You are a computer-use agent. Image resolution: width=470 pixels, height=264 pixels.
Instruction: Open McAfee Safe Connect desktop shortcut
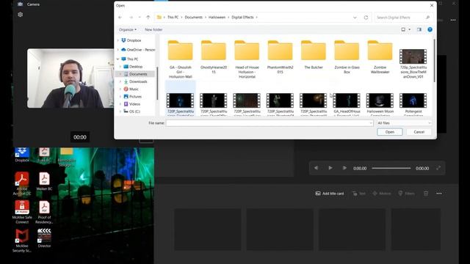click(22, 212)
